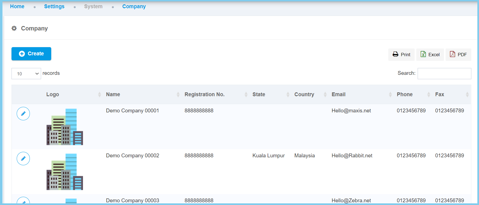Open the records-per-page dropdown showing 10
This screenshot has height=205, width=479.
pos(26,74)
